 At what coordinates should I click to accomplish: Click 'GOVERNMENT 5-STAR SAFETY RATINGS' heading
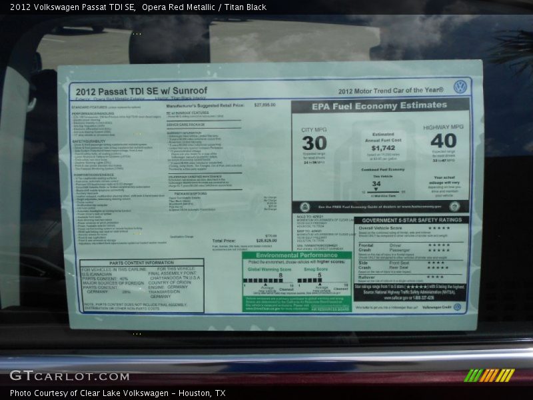[x=412, y=220]
